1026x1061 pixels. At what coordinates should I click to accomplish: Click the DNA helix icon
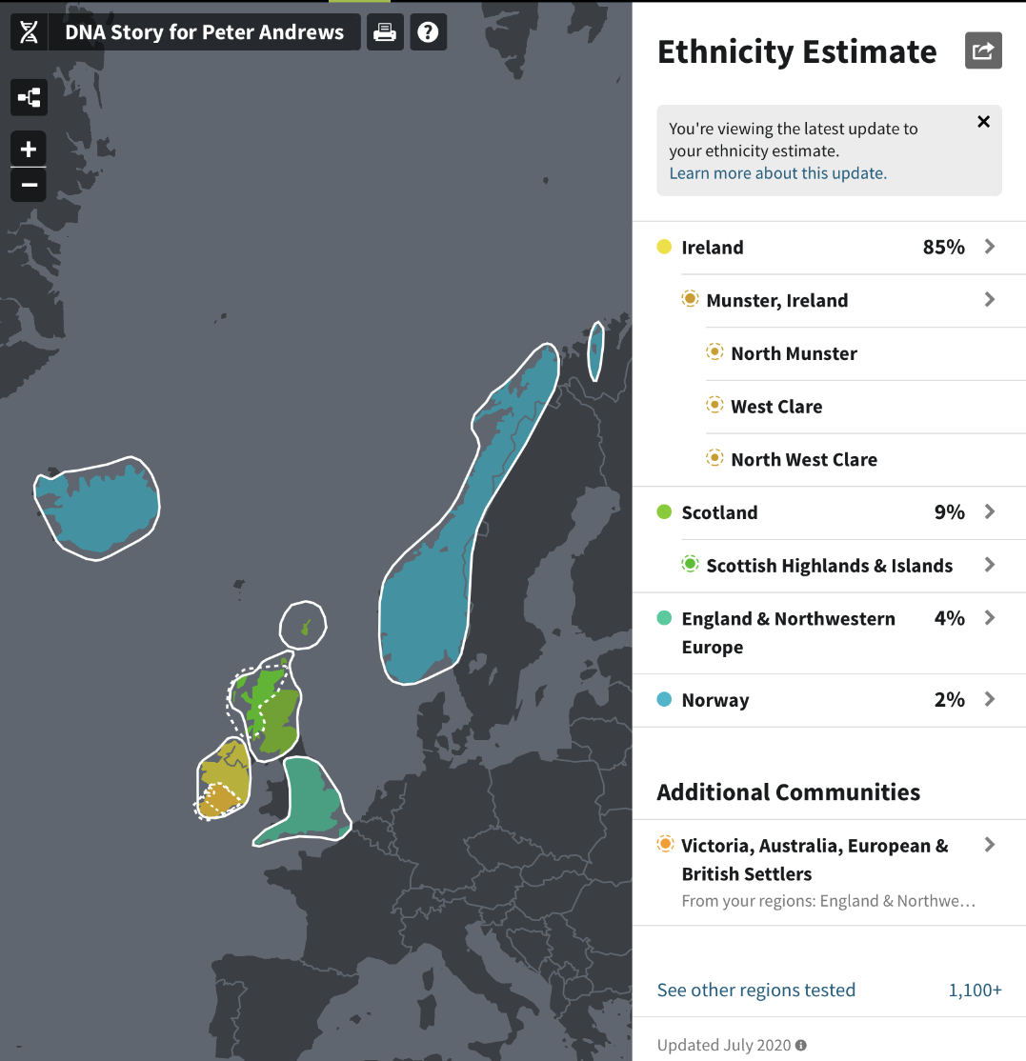pyautogui.click(x=30, y=32)
